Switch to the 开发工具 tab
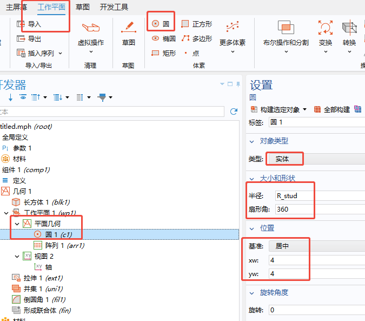Screen dimensions: 365x321 point(114,7)
